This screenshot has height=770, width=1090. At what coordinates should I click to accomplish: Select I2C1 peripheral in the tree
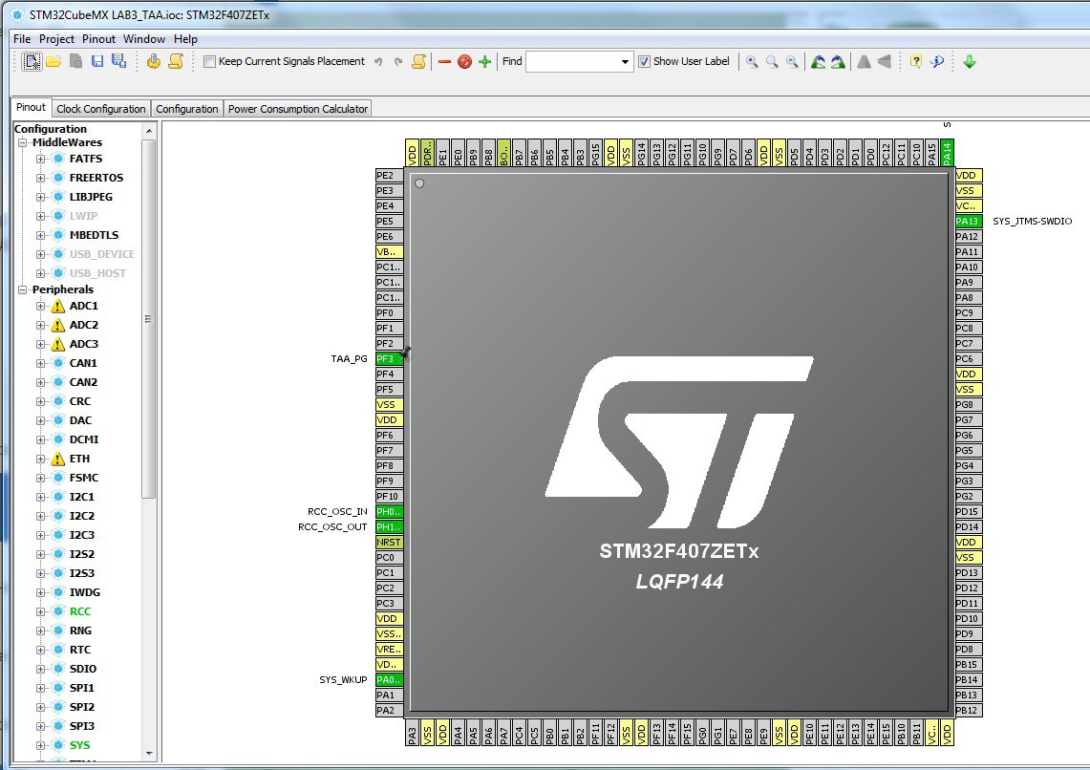(x=82, y=497)
